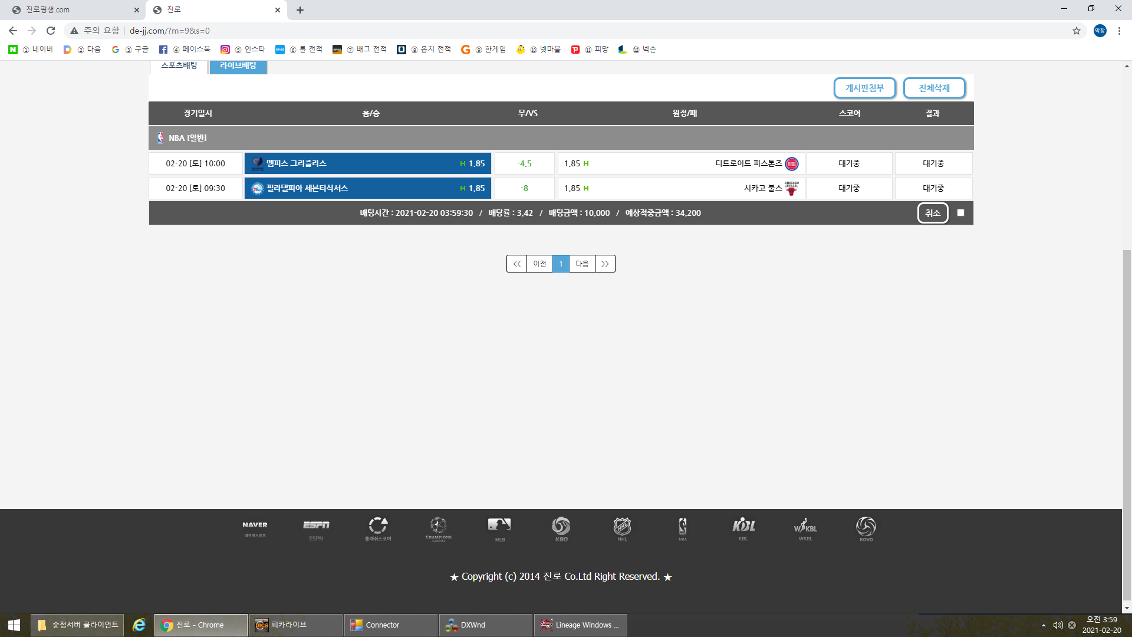Open the NAVER sports footer icon
Screen dimensions: 1132x637
255,528
